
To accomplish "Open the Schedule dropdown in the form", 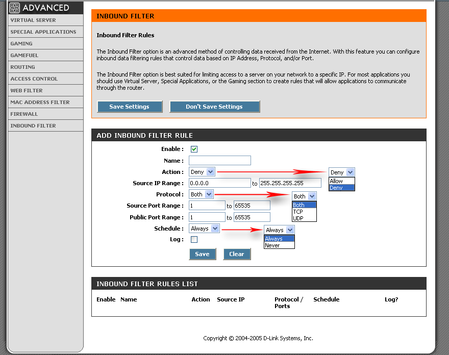I will point(204,228).
